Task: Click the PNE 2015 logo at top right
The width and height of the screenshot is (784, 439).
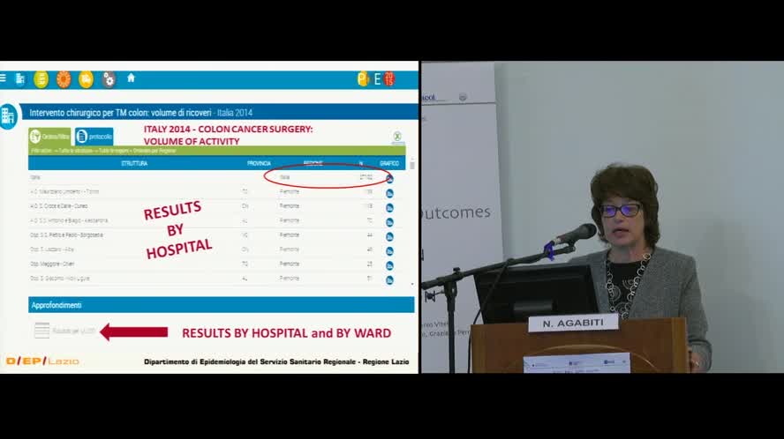Action: 376,79
